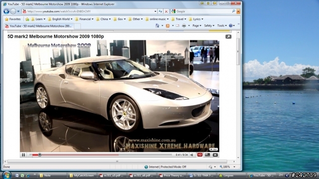
Task: Open the 100% zoom level dropdown
Action: pyautogui.click(x=234, y=167)
